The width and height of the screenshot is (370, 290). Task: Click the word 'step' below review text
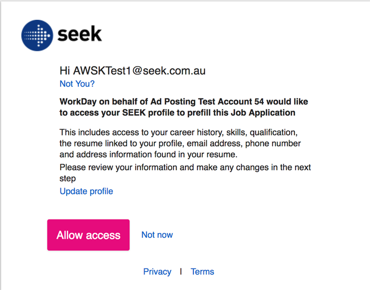pos(68,178)
